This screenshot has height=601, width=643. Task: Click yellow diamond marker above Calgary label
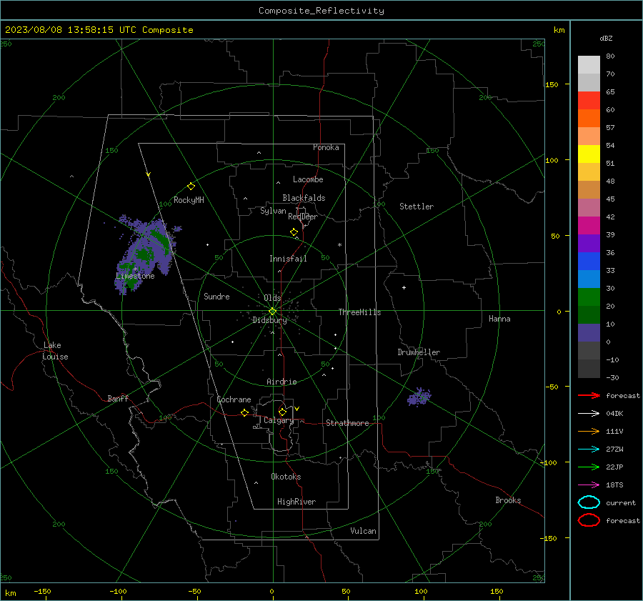click(282, 412)
